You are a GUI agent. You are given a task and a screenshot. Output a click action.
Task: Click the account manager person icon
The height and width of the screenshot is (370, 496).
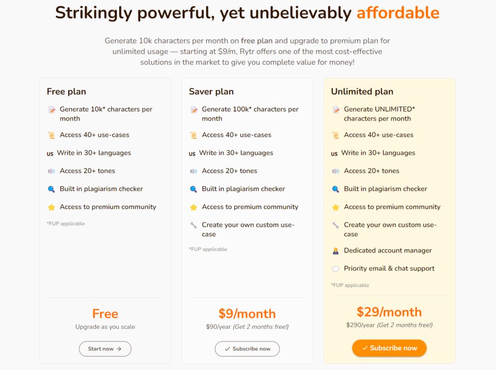point(335,251)
